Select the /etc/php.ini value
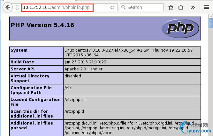The height and width of the screenshot is (136, 213). coord(75,100)
